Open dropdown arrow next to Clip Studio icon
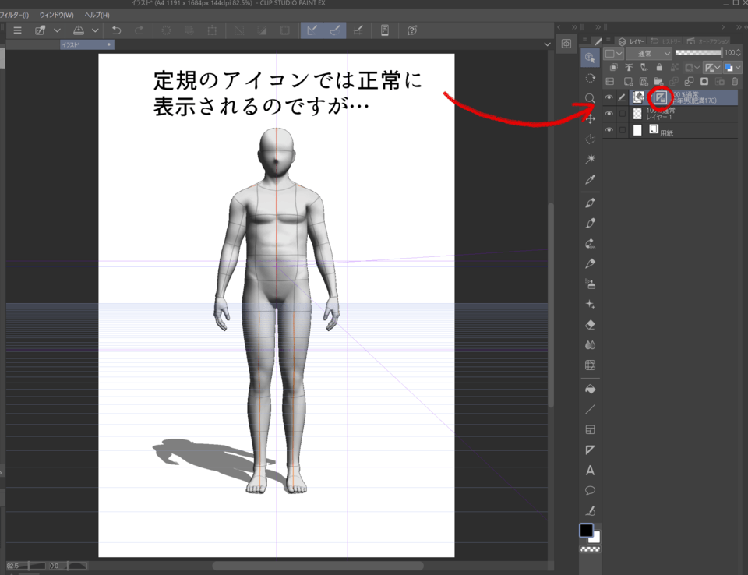The image size is (748, 575). click(57, 30)
